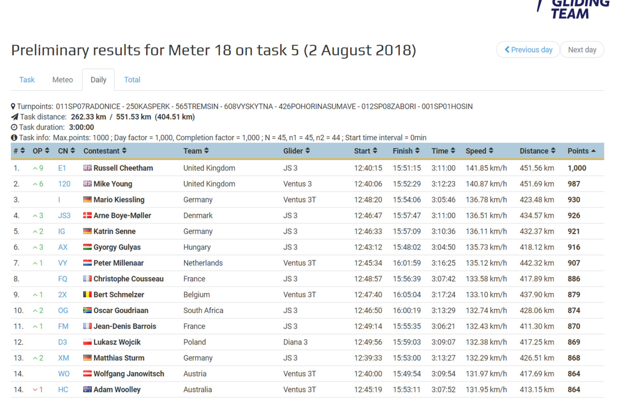The width and height of the screenshot is (622, 406).
Task: Open the Total results tab
Action: pyautogui.click(x=132, y=80)
